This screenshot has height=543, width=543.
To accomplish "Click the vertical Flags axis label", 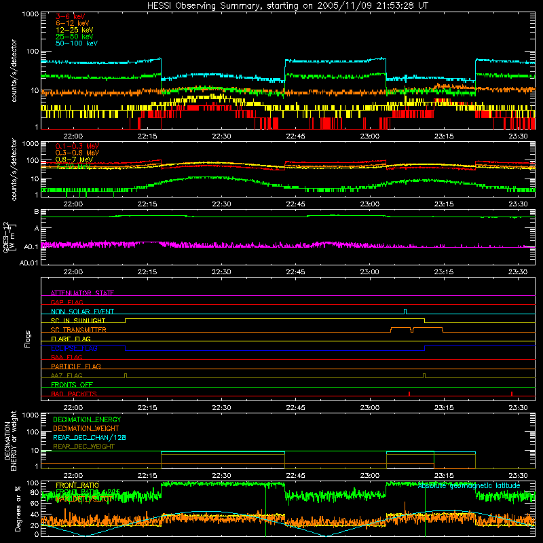I will 28,339.
